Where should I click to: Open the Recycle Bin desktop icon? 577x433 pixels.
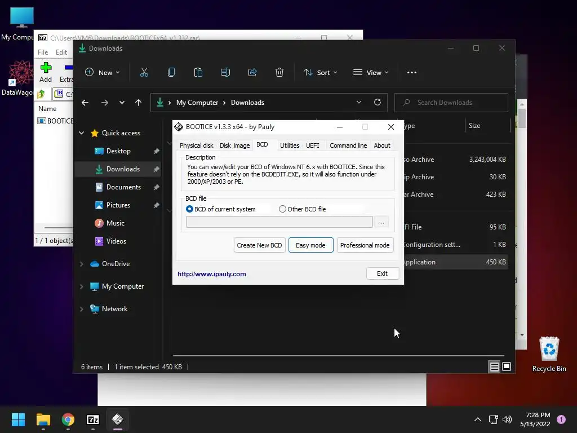click(549, 354)
